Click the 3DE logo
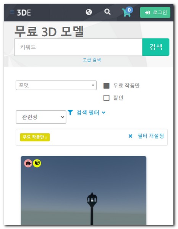Image resolution: width=178 pixels, height=229 pixels. [24, 13]
